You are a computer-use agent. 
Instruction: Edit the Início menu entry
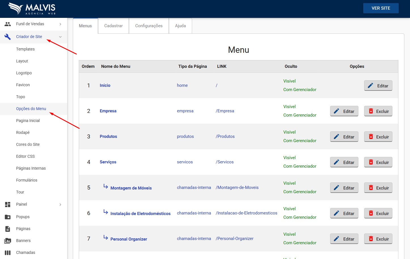click(378, 86)
